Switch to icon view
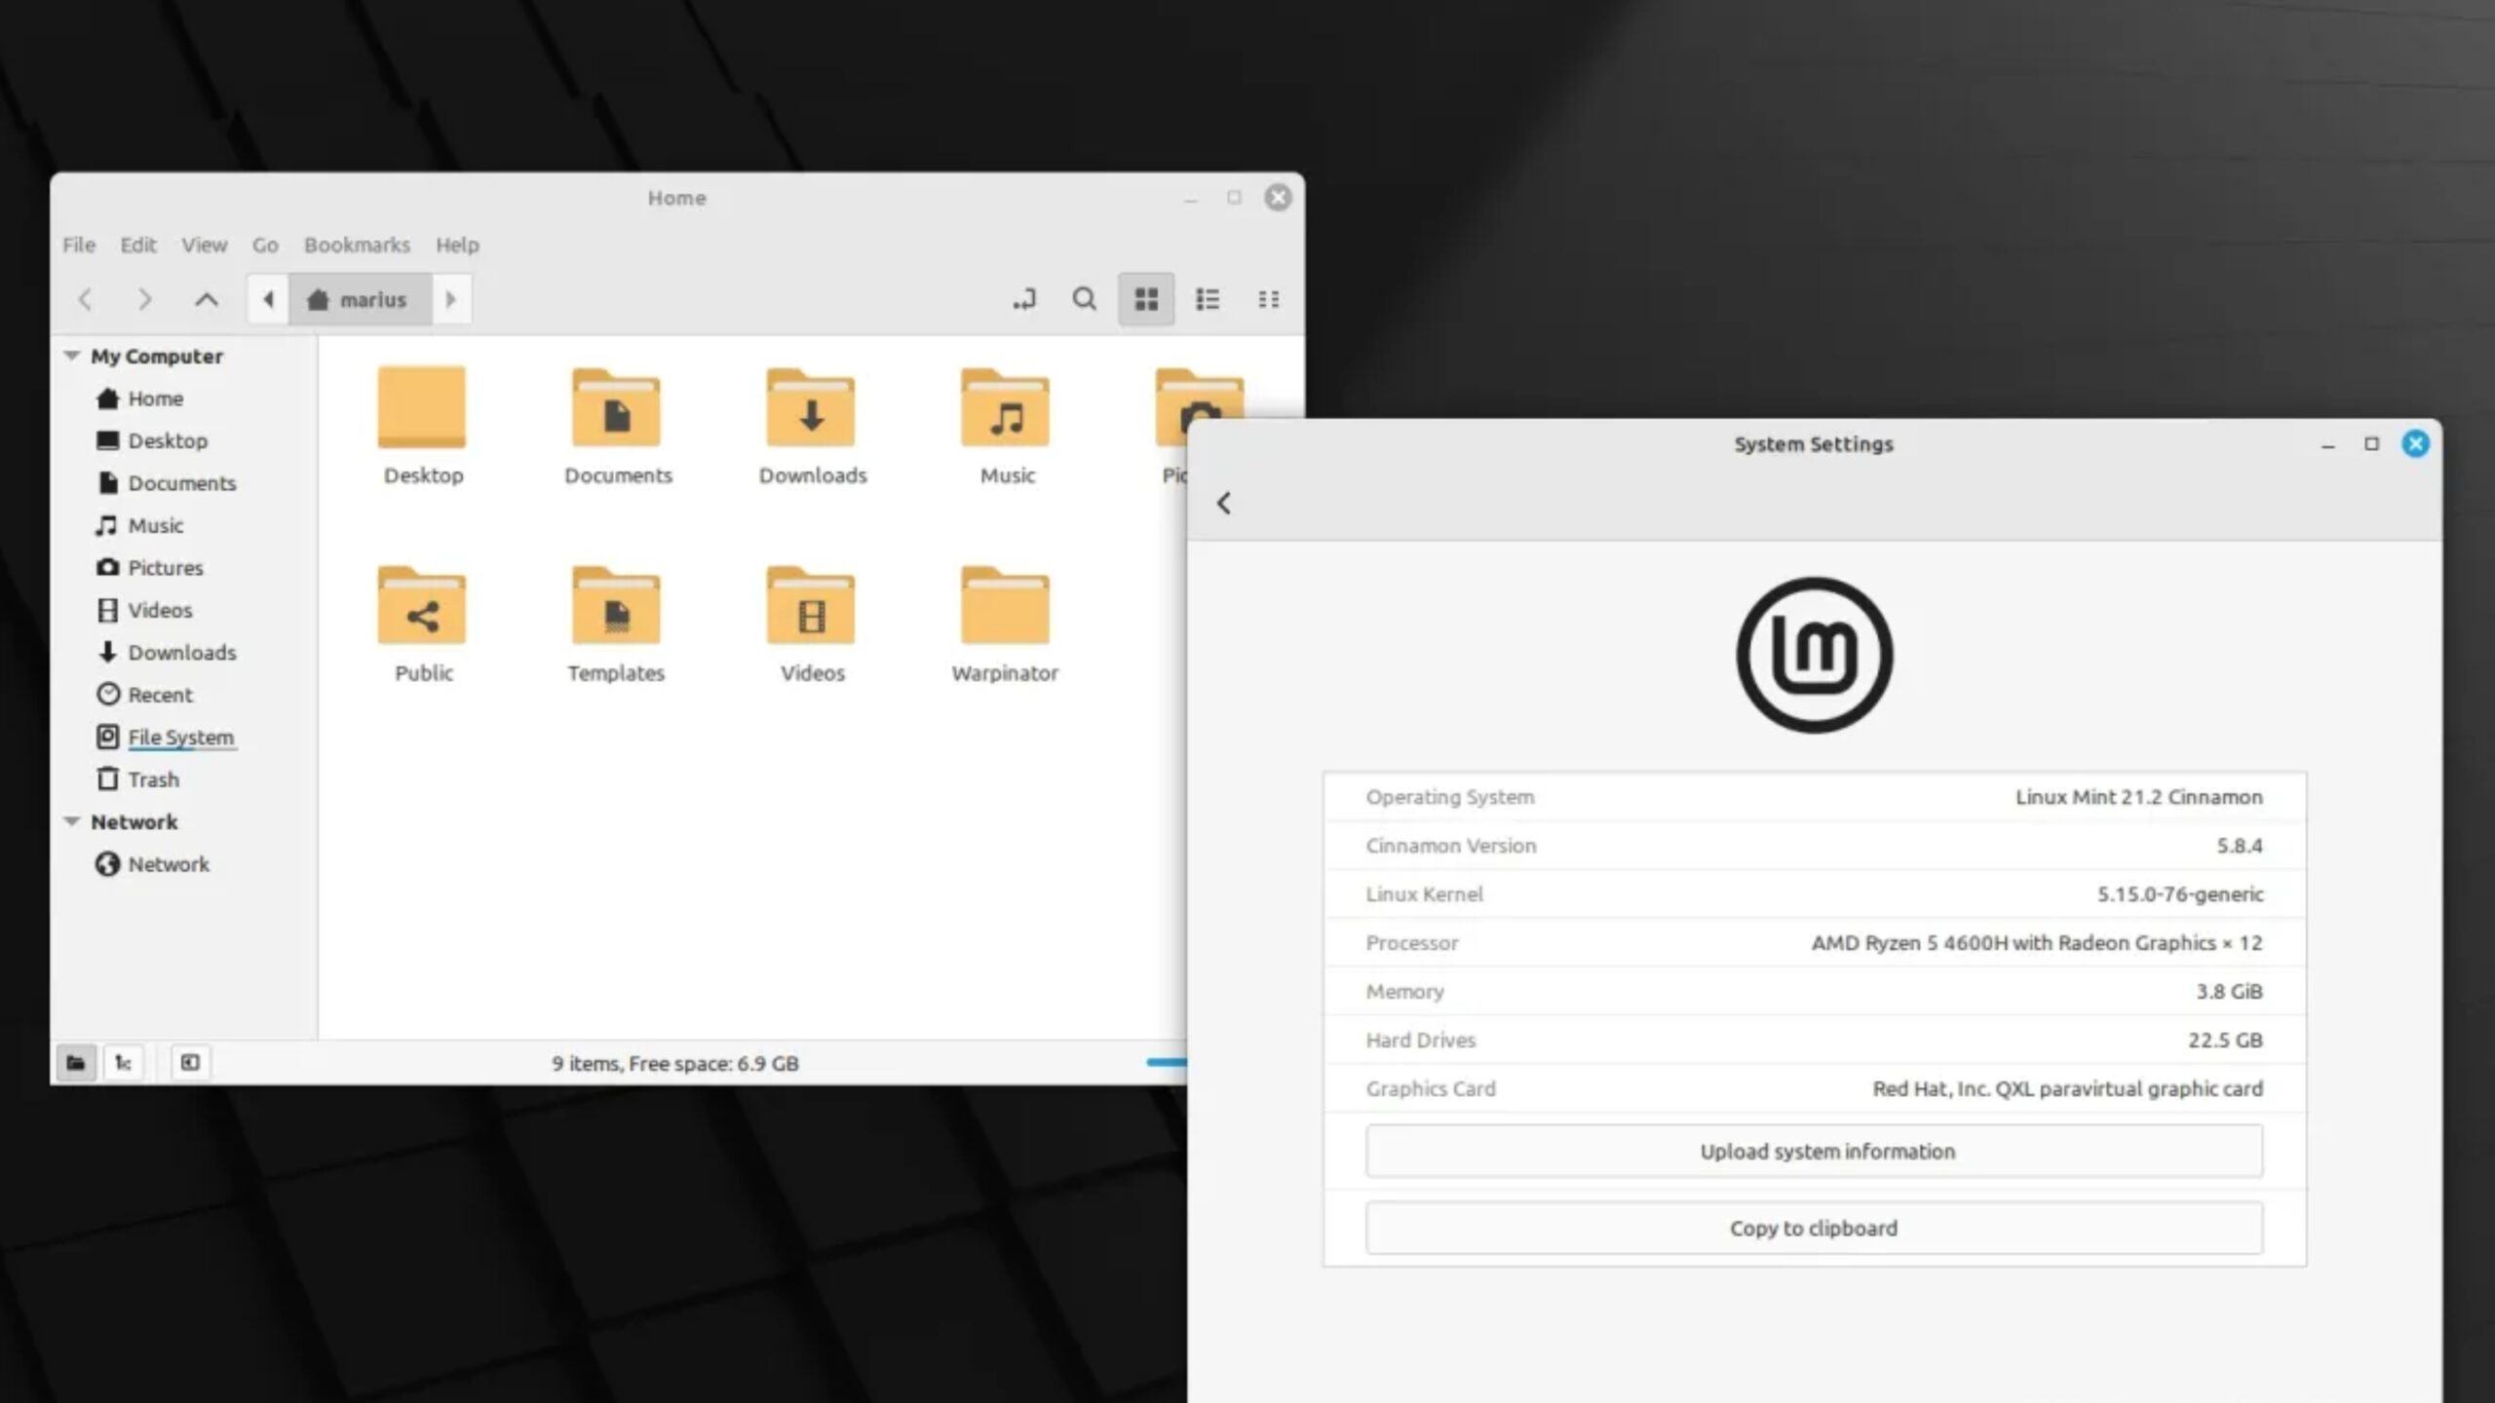The image size is (2495, 1403). [x=1146, y=299]
